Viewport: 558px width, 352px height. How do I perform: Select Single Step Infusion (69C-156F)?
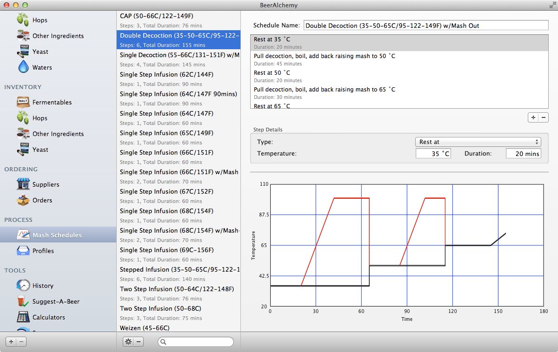point(179,254)
